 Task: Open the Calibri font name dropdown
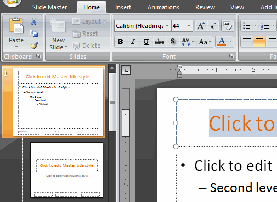point(167,26)
